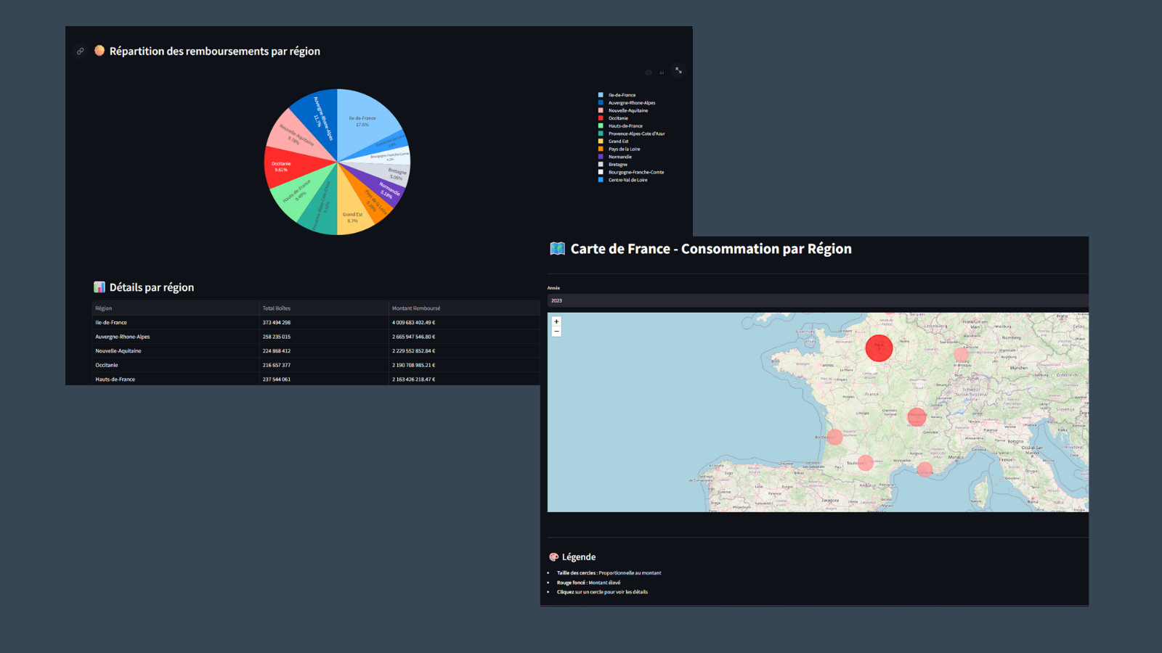Open the Année 2023 dropdown
This screenshot has width=1162, height=653.
(817, 300)
